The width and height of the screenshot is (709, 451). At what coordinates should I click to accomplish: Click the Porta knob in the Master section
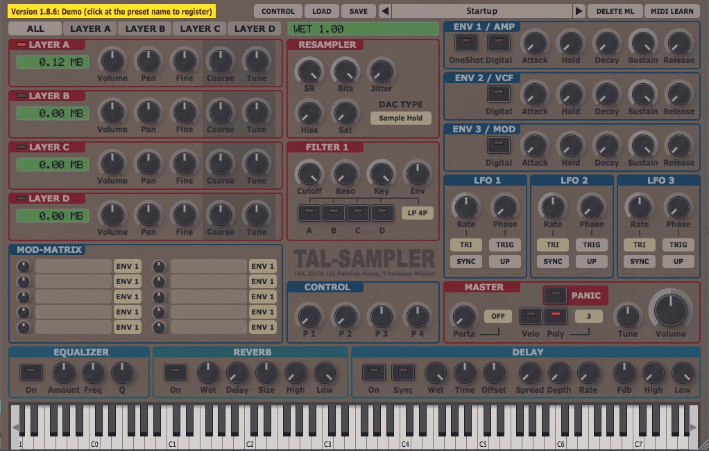pos(465,315)
